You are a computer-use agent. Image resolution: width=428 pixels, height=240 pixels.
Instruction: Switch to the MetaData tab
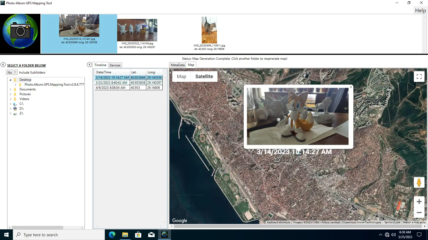click(x=177, y=65)
